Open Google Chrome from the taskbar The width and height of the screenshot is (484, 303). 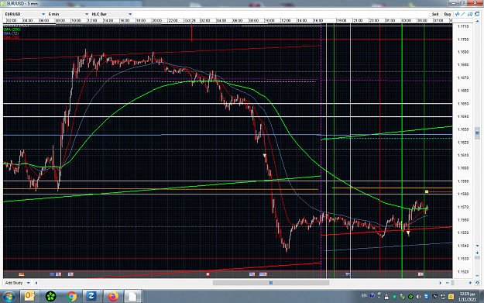point(71,297)
